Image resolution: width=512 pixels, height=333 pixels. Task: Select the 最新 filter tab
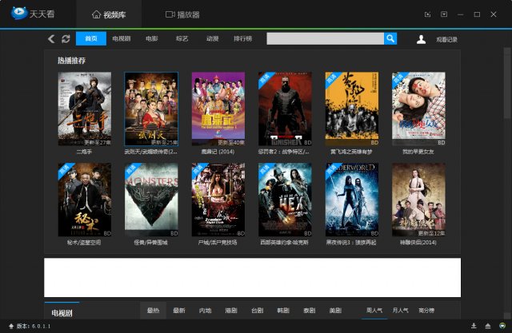click(x=179, y=310)
